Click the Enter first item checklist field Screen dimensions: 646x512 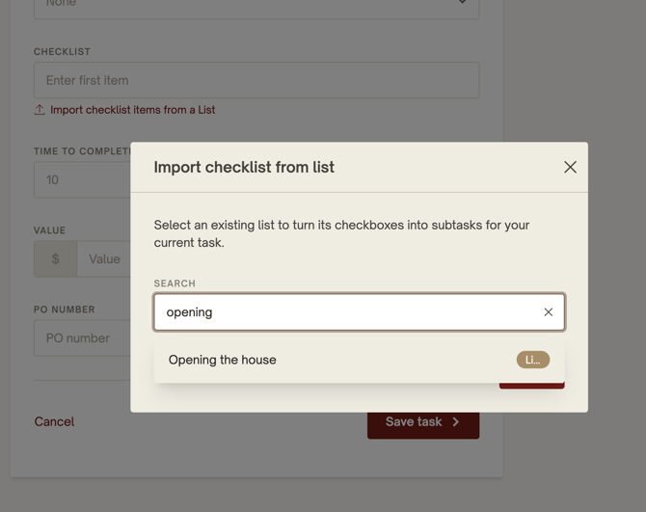(256, 80)
